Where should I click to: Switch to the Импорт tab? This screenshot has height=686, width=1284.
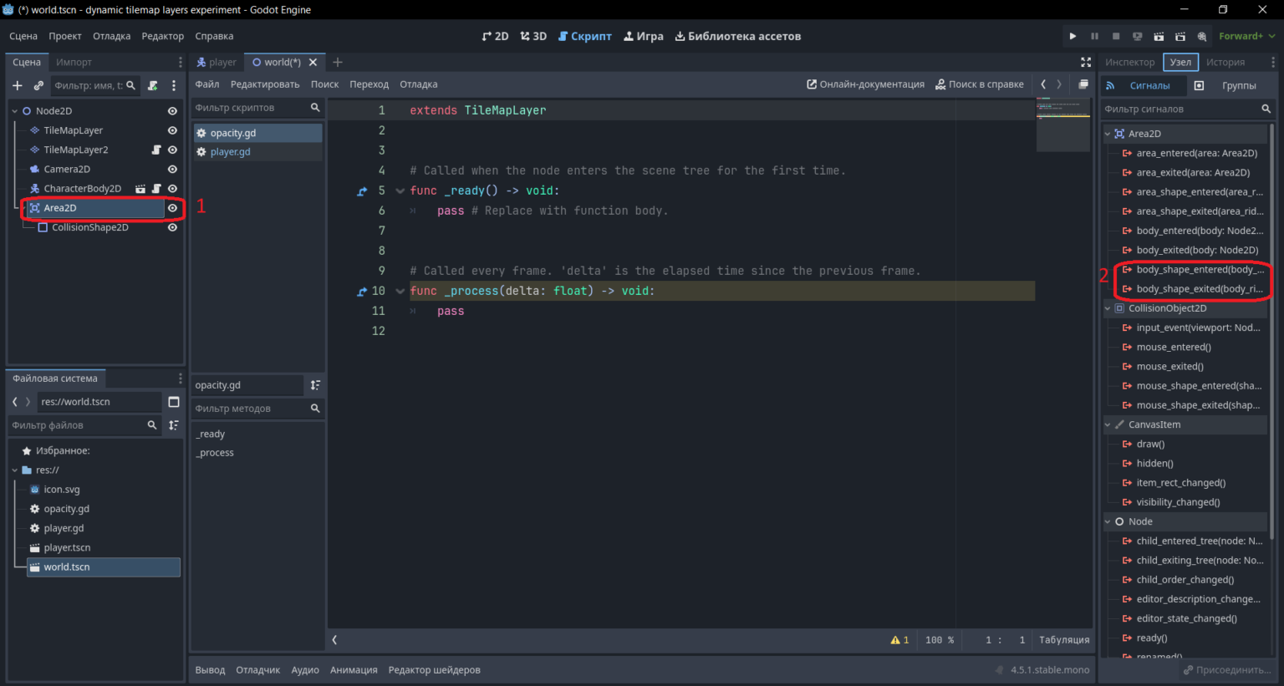click(x=74, y=62)
